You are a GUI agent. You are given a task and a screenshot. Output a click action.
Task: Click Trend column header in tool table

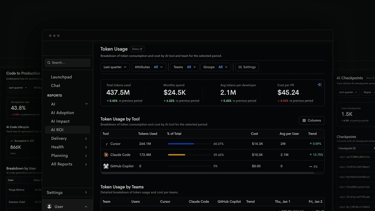[x=312, y=134]
